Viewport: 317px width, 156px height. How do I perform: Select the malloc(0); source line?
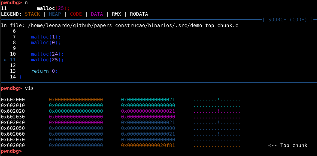tap(46, 43)
